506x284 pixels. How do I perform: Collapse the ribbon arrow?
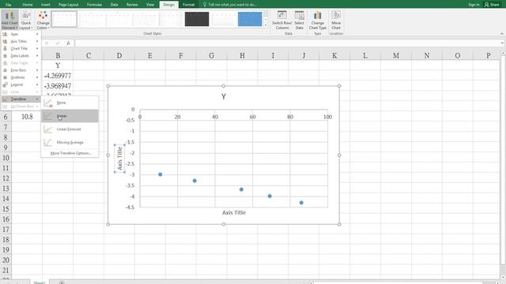click(x=502, y=33)
